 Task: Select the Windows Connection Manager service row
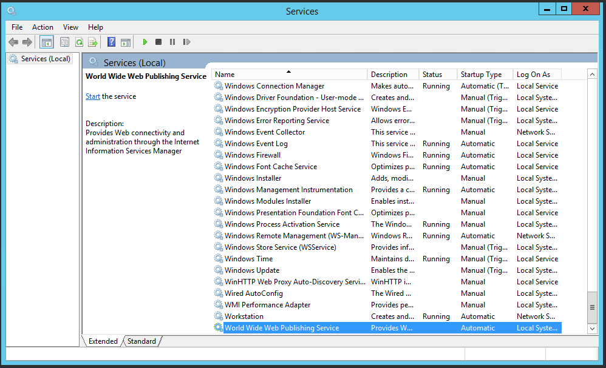(x=387, y=85)
